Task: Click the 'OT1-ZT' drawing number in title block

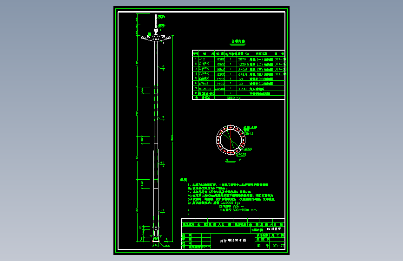Action: pos(278,246)
